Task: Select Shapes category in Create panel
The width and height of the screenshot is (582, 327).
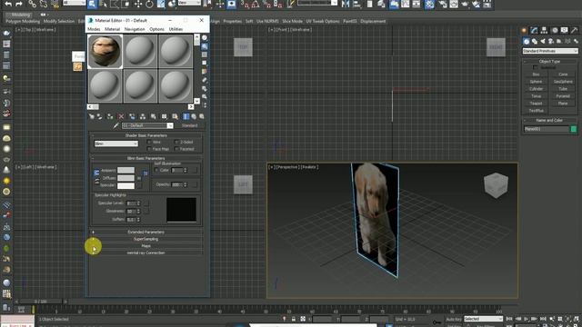Action: coord(535,41)
